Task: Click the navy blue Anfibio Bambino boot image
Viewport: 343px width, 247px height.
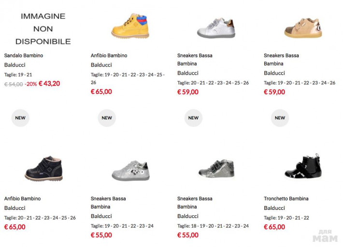Action: pyautogui.click(x=43, y=169)
